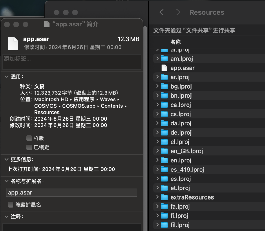Expand the de.lproj folder chevron
The image size is (265, 231).
point(157,132)
